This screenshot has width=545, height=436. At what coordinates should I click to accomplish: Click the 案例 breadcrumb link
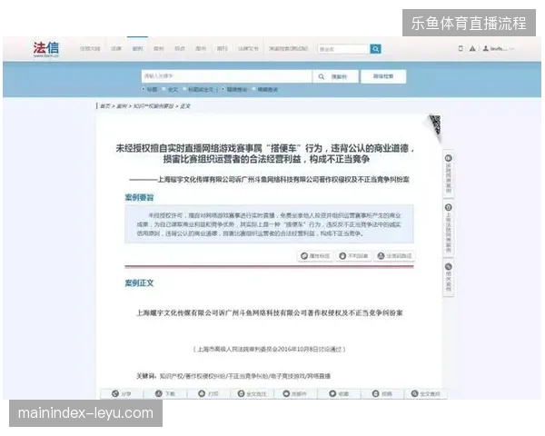[x=122, y=106]
